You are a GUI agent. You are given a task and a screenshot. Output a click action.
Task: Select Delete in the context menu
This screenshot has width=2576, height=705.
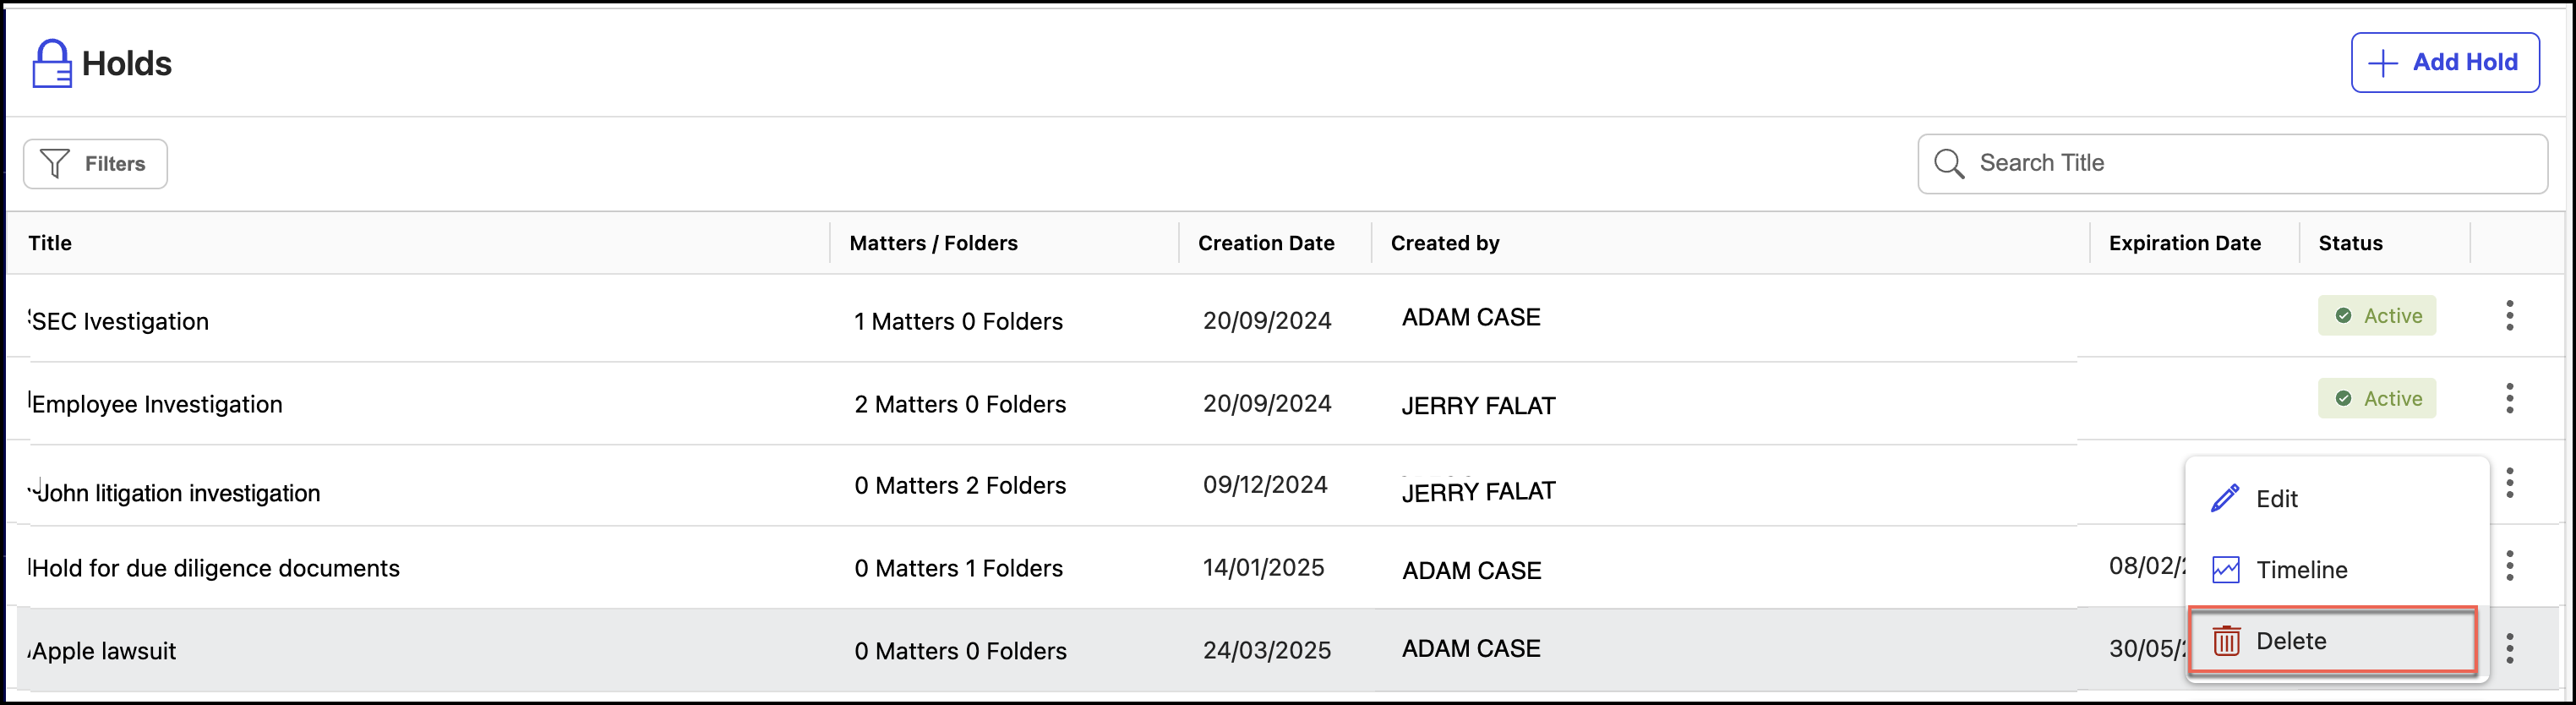click(x=2290, y=641)
